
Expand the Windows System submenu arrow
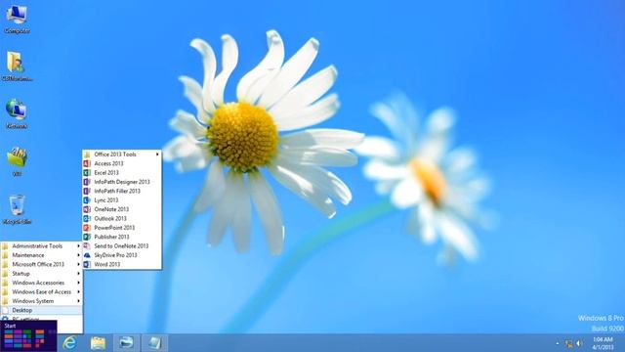coord(78,301)
